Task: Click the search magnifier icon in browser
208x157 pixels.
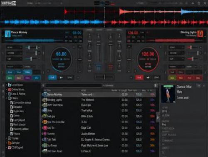Action: tap(43, 85)
